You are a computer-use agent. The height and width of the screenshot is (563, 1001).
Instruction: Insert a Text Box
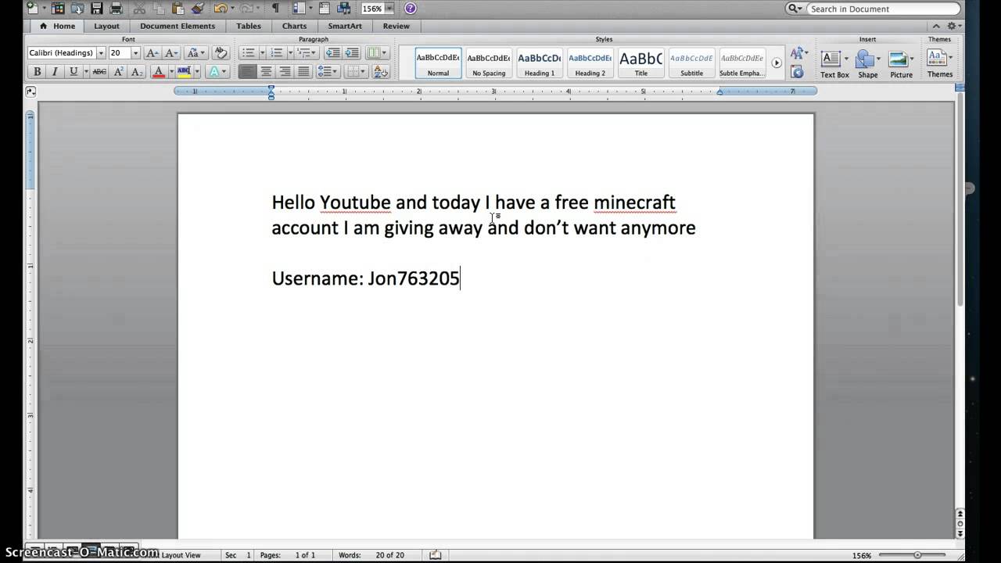834,63
